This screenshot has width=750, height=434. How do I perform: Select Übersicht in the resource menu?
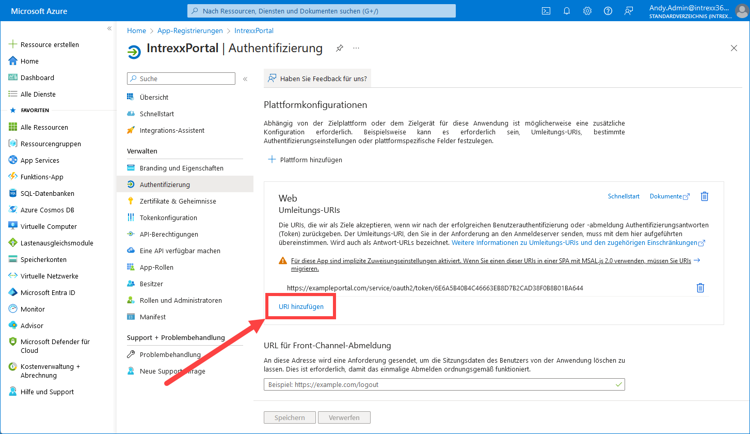coord(148,97)
